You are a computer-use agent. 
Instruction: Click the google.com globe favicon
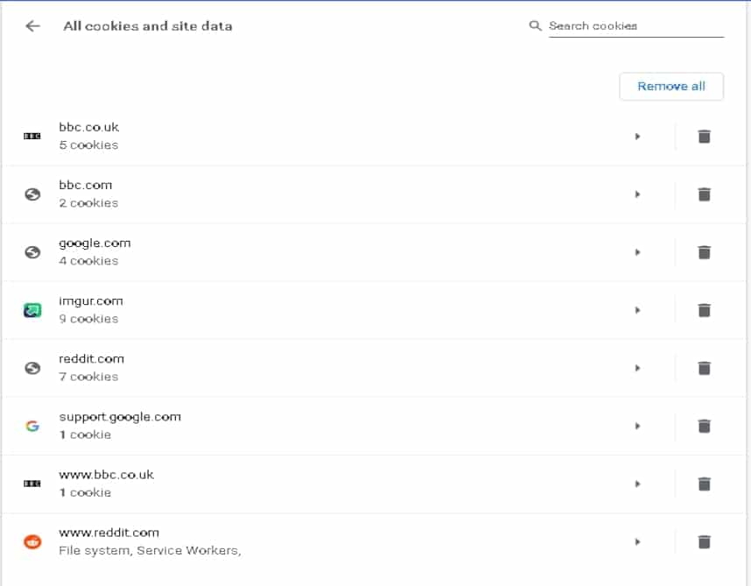(x=32, y=252)
